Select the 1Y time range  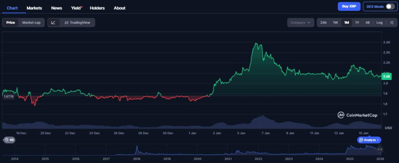point(357,23)
